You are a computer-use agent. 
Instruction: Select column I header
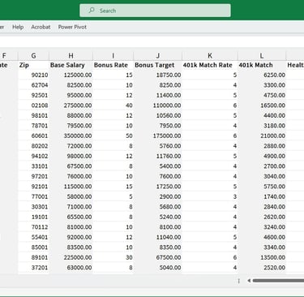pos(113,56)
